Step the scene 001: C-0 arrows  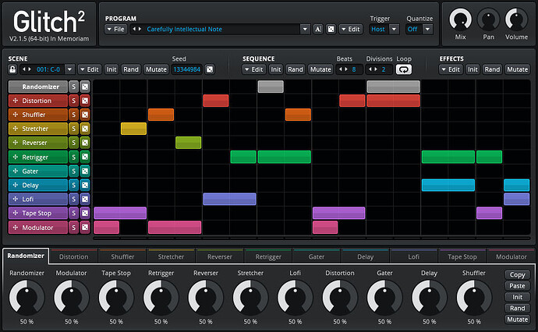(27, 69)
